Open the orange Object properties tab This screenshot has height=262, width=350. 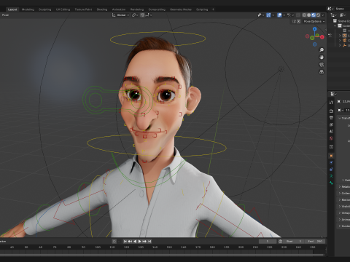point(331,156)
